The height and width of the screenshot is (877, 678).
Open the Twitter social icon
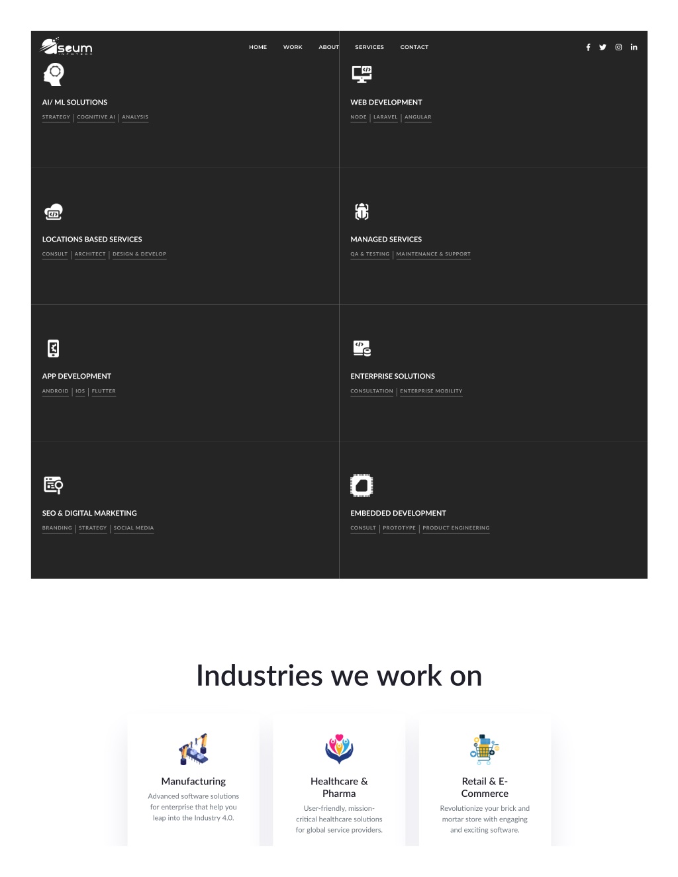(x=603, y=47)
